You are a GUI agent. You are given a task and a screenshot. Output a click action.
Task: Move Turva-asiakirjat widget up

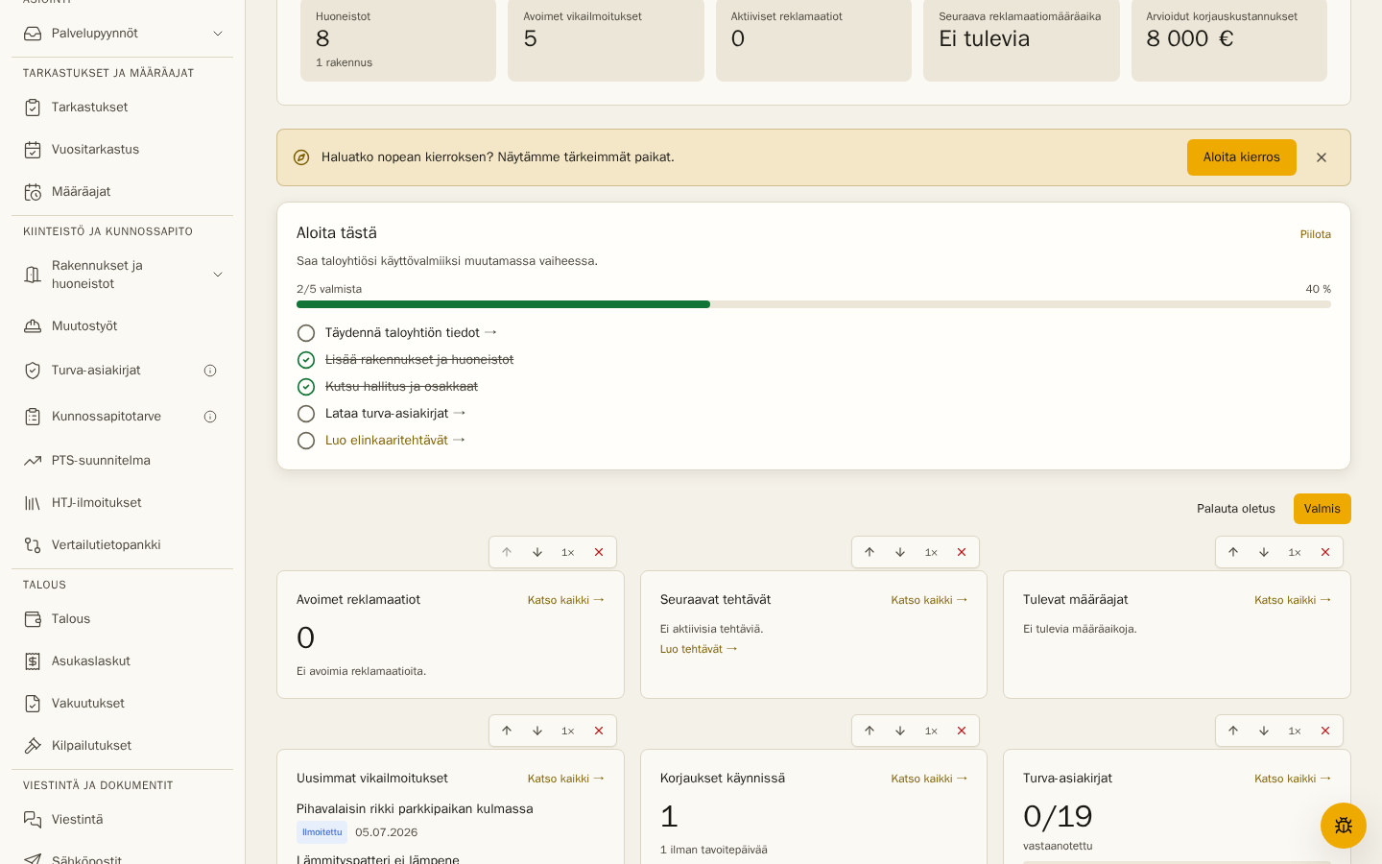click(x=1233, y=731)
